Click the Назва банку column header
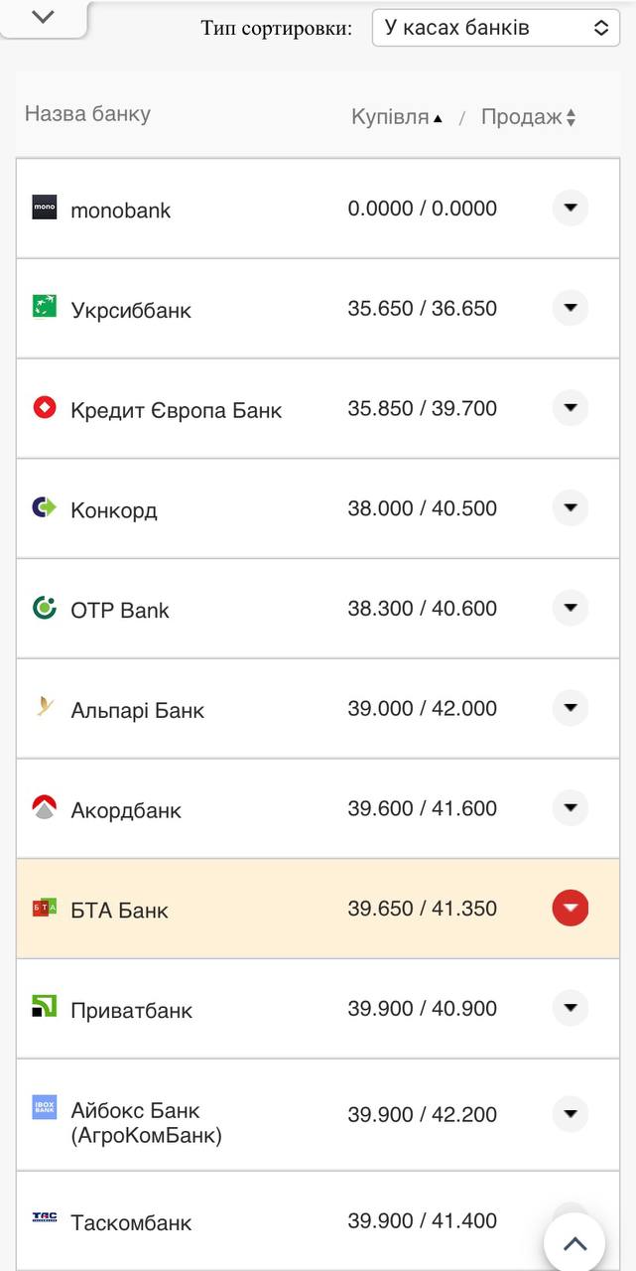Screen dimensions: 636x1271 86,115
